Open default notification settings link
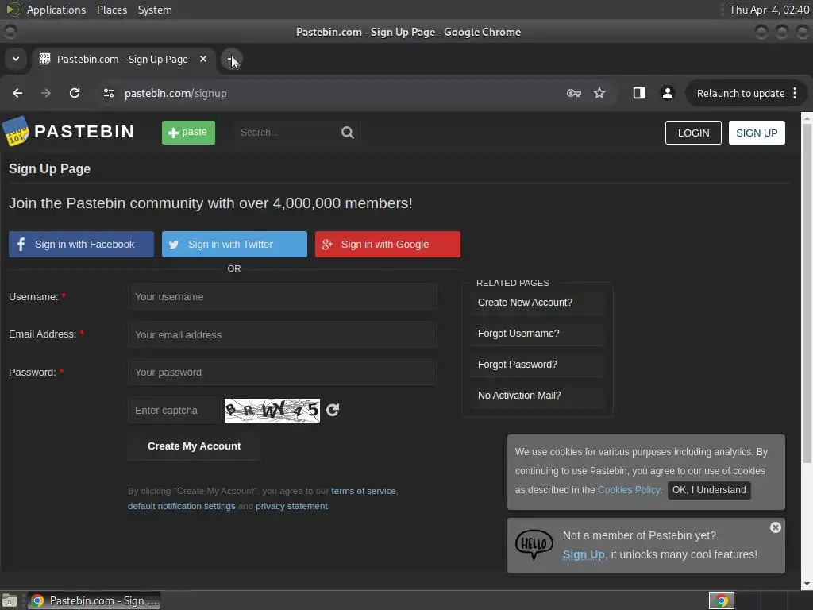 click(182, 506)
